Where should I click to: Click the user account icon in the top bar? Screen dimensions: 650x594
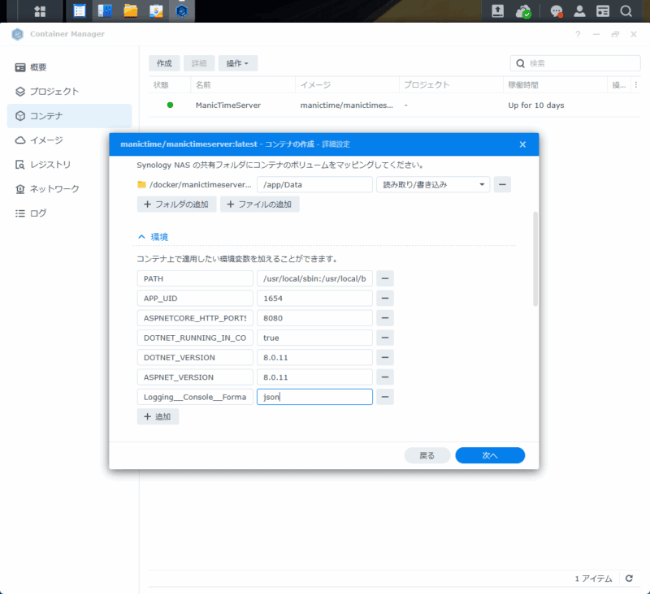[580, 12]
